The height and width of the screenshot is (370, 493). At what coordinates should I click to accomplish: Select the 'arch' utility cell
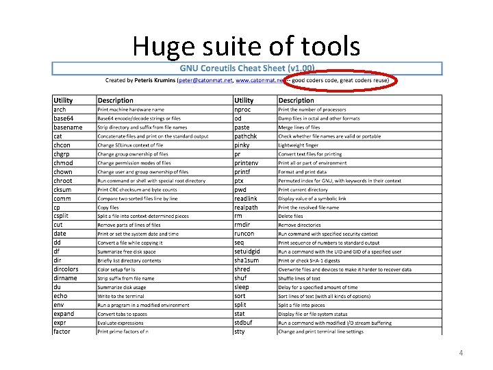[74, 110]
